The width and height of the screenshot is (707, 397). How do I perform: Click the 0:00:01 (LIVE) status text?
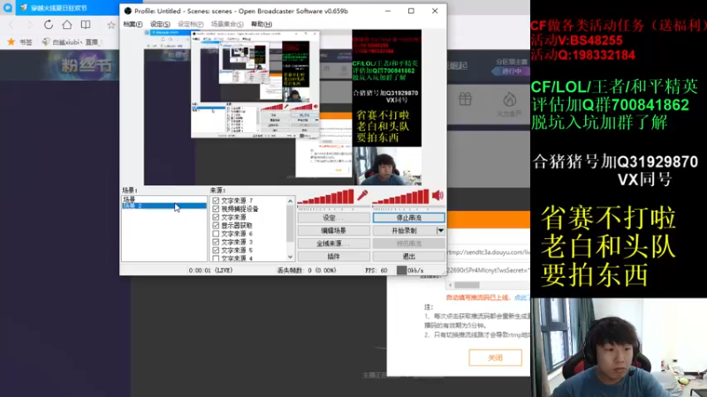point(210,271)
